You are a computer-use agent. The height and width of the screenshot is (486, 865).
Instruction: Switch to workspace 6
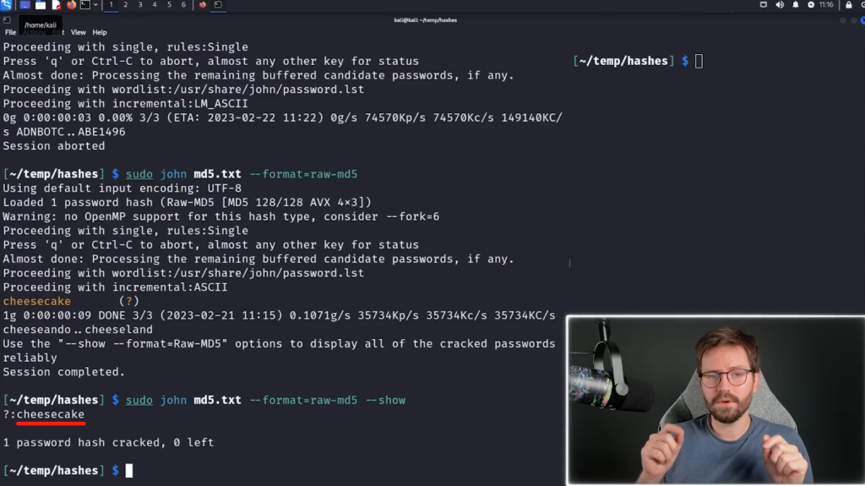click(183, 5)
